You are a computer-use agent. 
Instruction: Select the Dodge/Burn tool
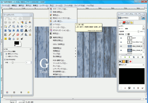coord(22,39)
